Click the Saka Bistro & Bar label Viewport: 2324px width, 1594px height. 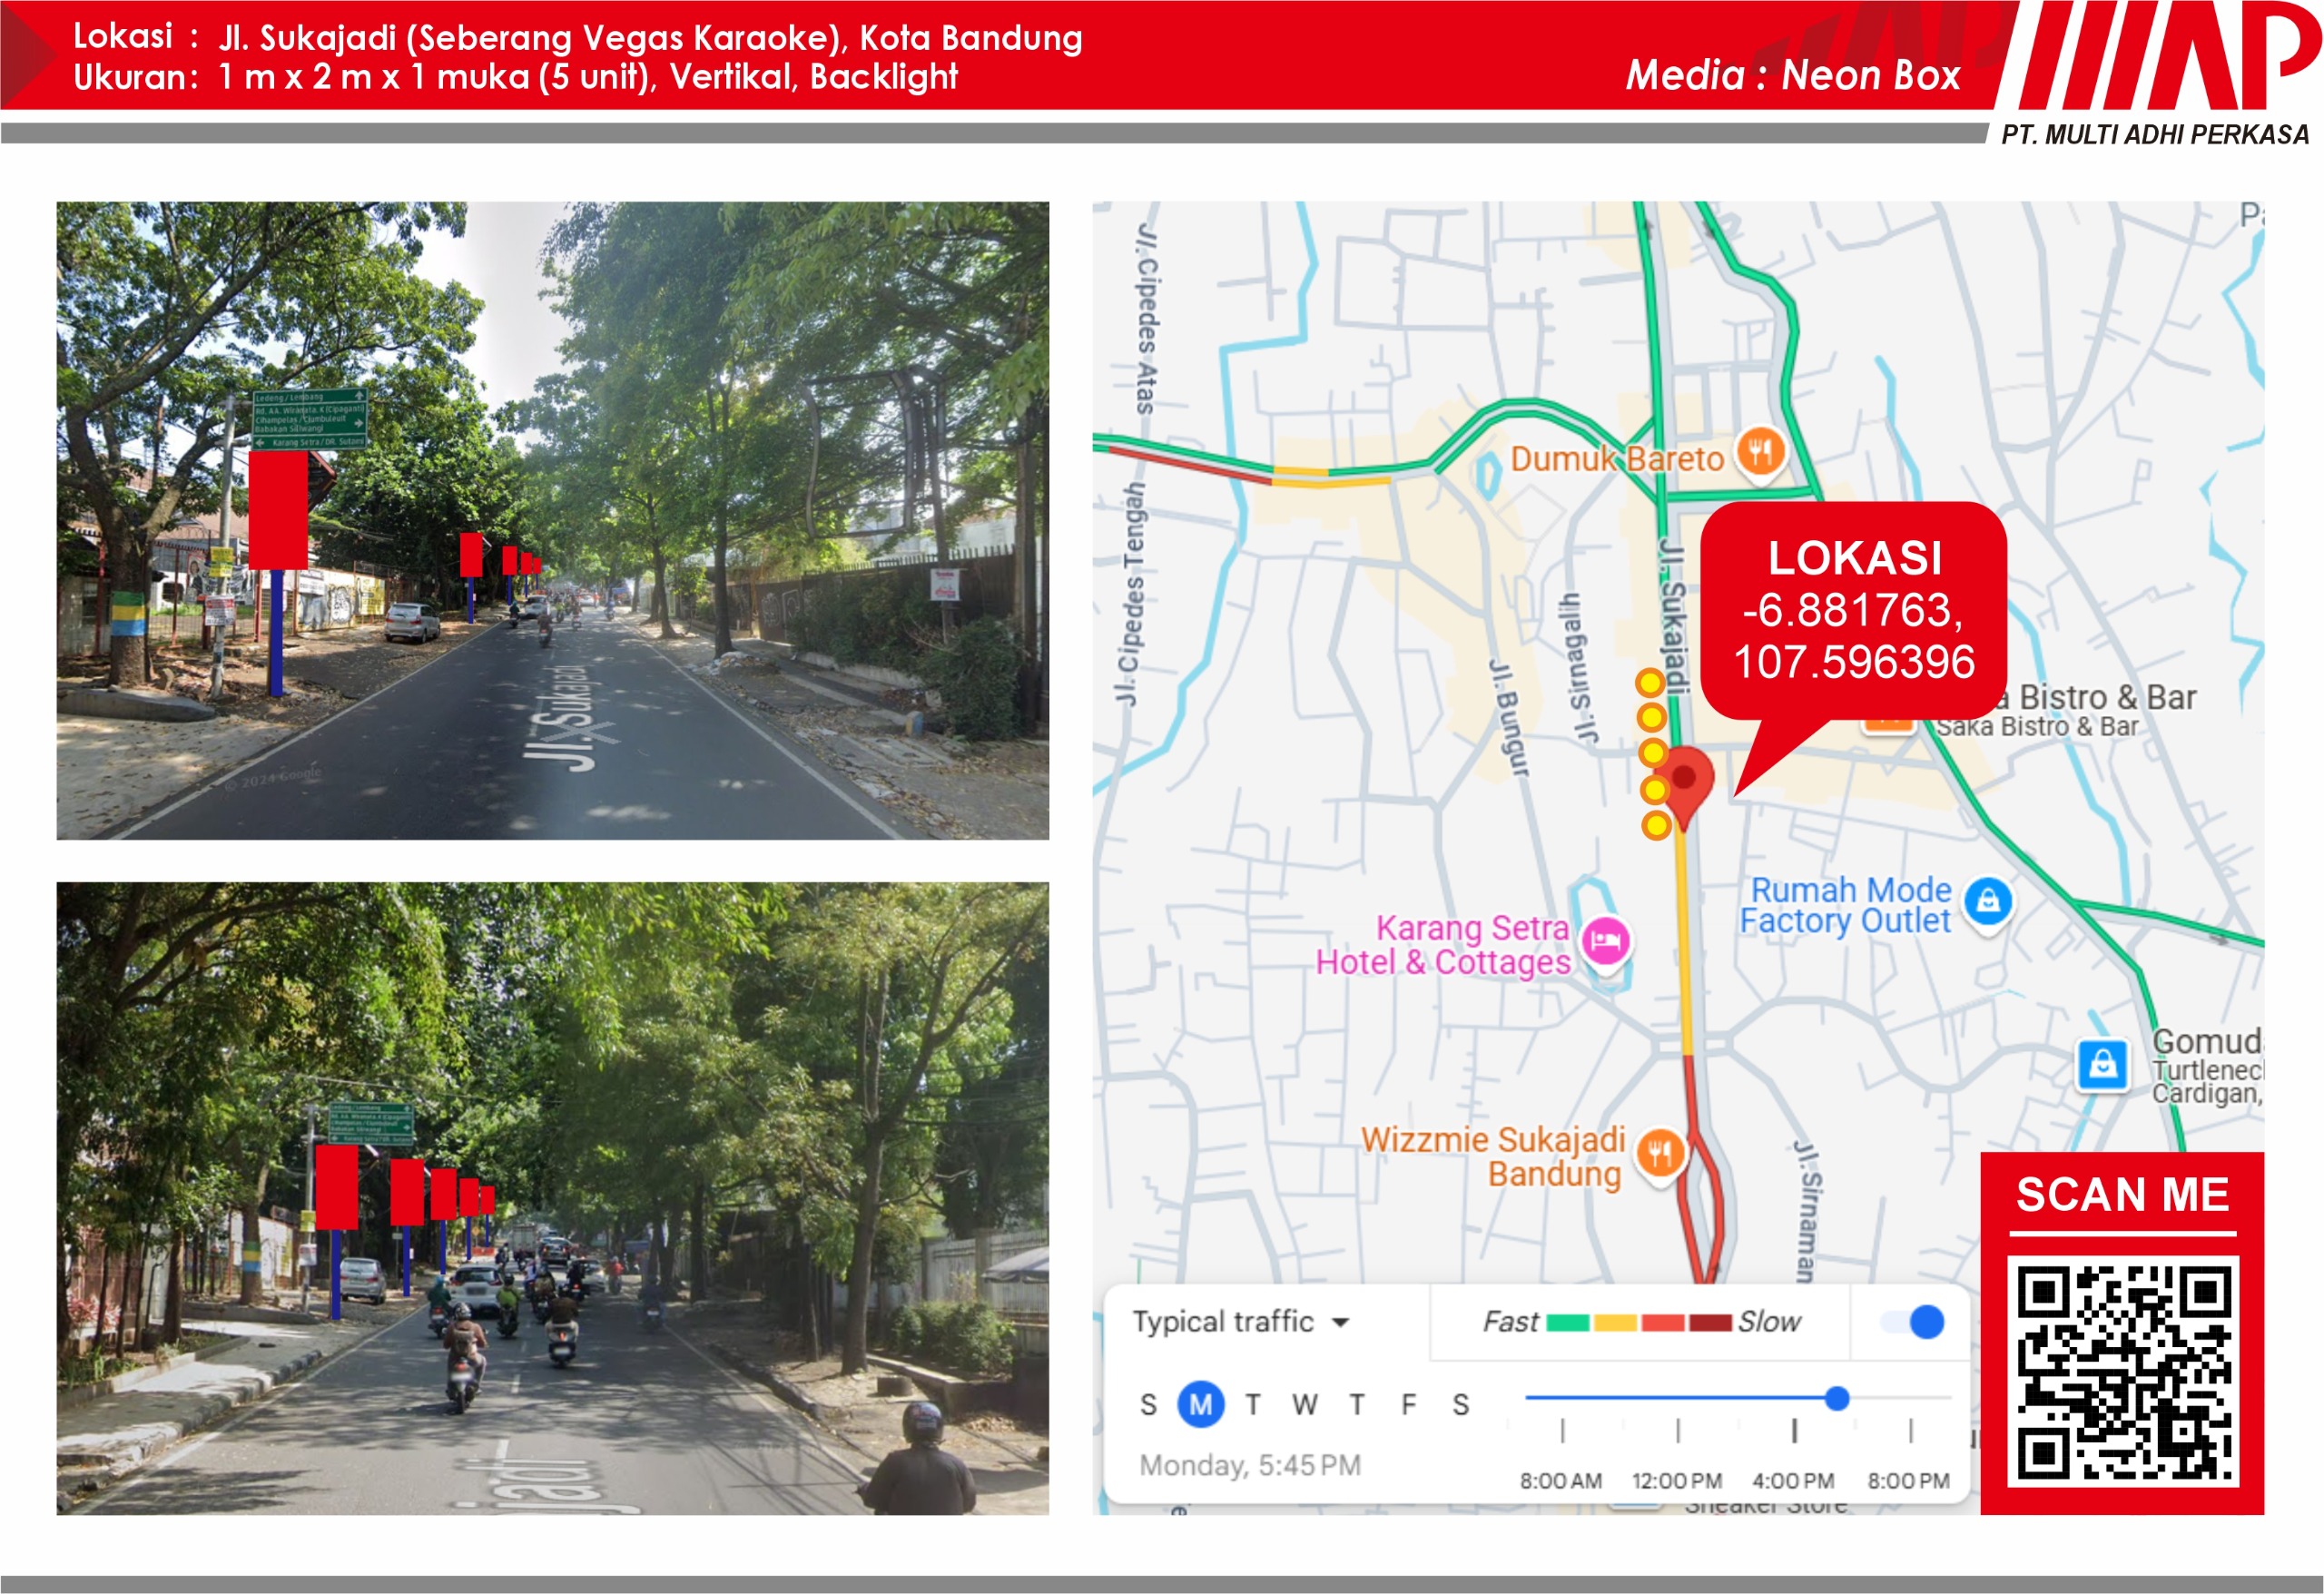(2037, 726)
